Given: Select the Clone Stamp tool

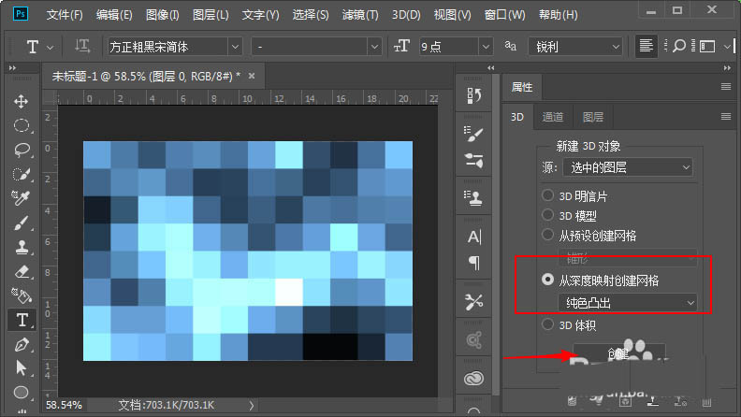Looking at the screenshot, I should tap(21, 247).
